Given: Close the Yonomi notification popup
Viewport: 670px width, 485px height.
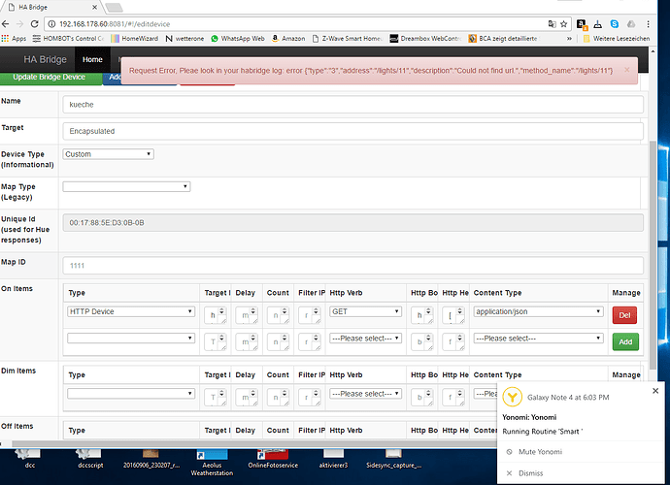Looking at the screenshot, I should pos(655,391).
